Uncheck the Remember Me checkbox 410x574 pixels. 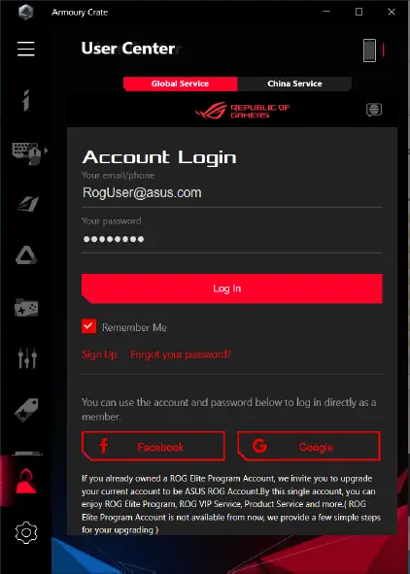click(x=89, y=326)
